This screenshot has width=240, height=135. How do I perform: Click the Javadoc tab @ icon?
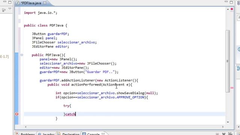pyautogui.click(x=39, y=134)
